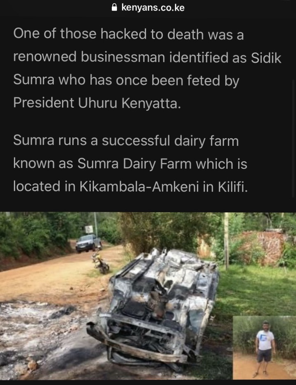
Task: Click the man's white t-shirt in inset
Action: click(x=265, y=340)
